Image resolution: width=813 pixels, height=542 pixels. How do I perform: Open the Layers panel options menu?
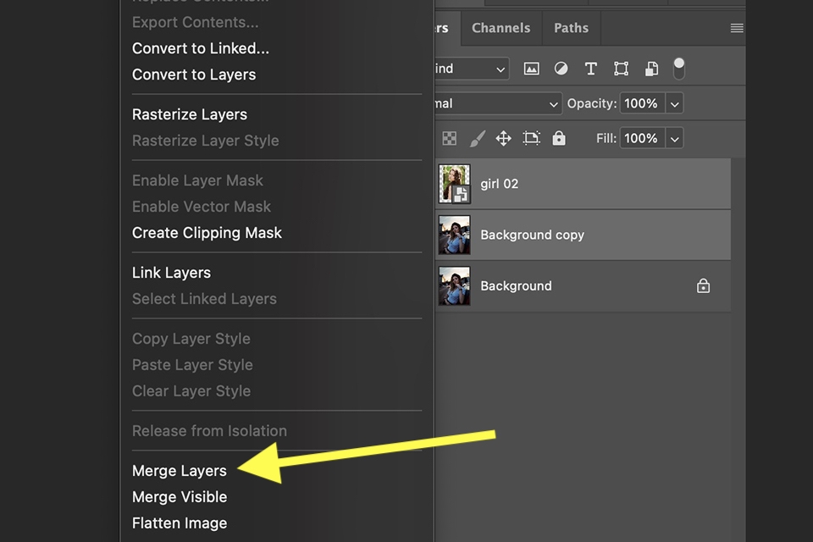(735, 27)
